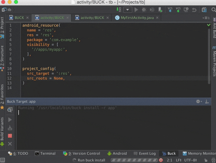Click the AVD device manager icon

tap(160, 10)
